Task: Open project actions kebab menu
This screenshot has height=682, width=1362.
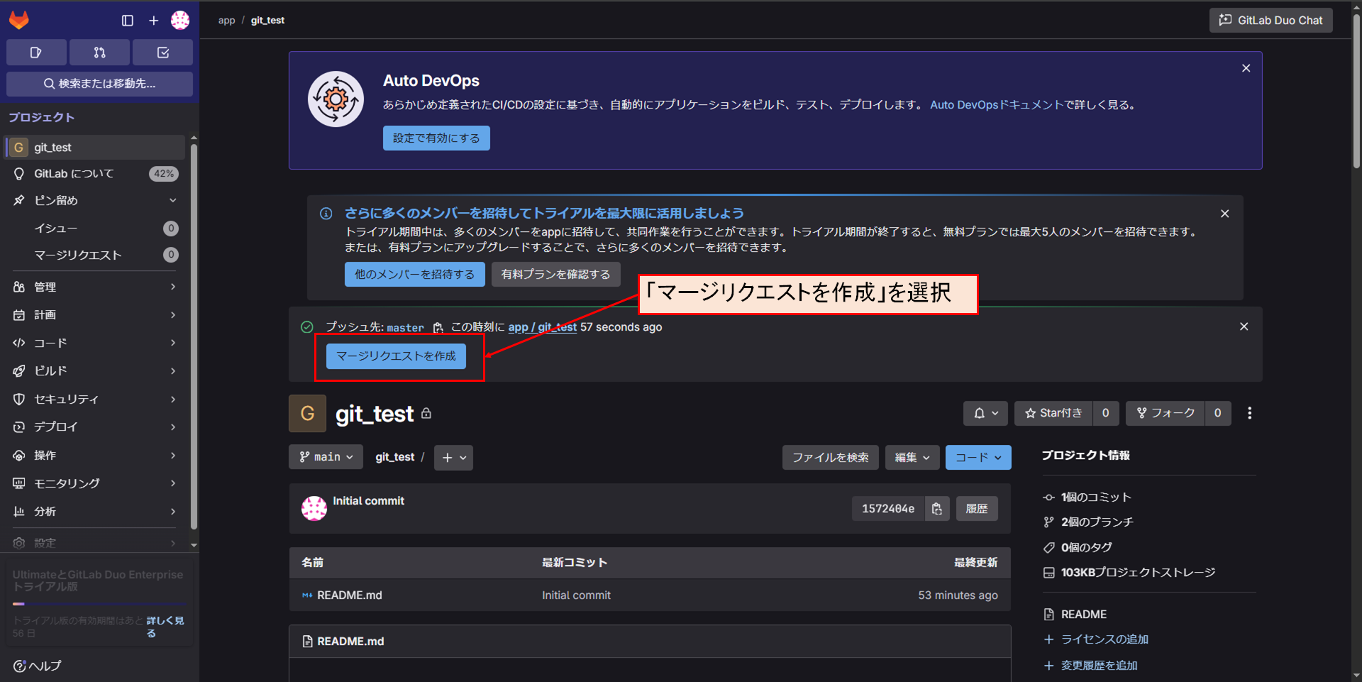Action: tap(1249, 413)
